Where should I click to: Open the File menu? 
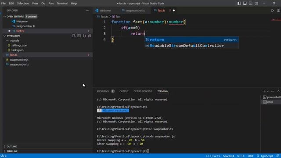coord(4,4)
